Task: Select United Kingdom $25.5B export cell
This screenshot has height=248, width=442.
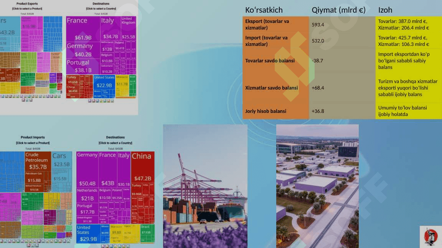Action: 128,28
